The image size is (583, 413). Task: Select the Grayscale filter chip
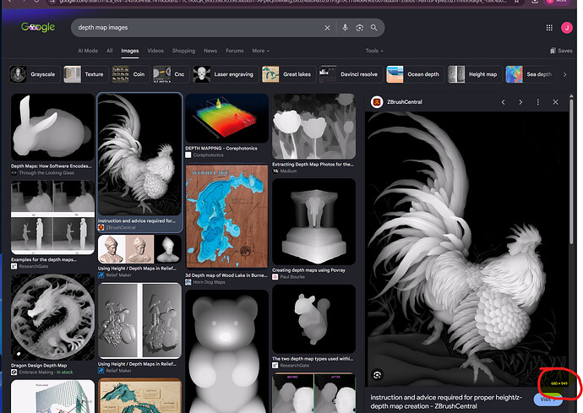(x=35, y=74)
